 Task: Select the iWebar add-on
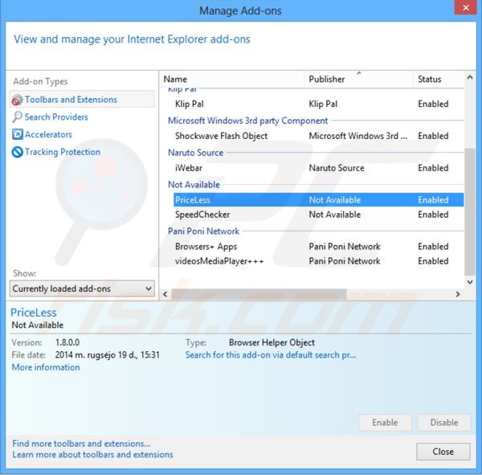tap(190, 168)
